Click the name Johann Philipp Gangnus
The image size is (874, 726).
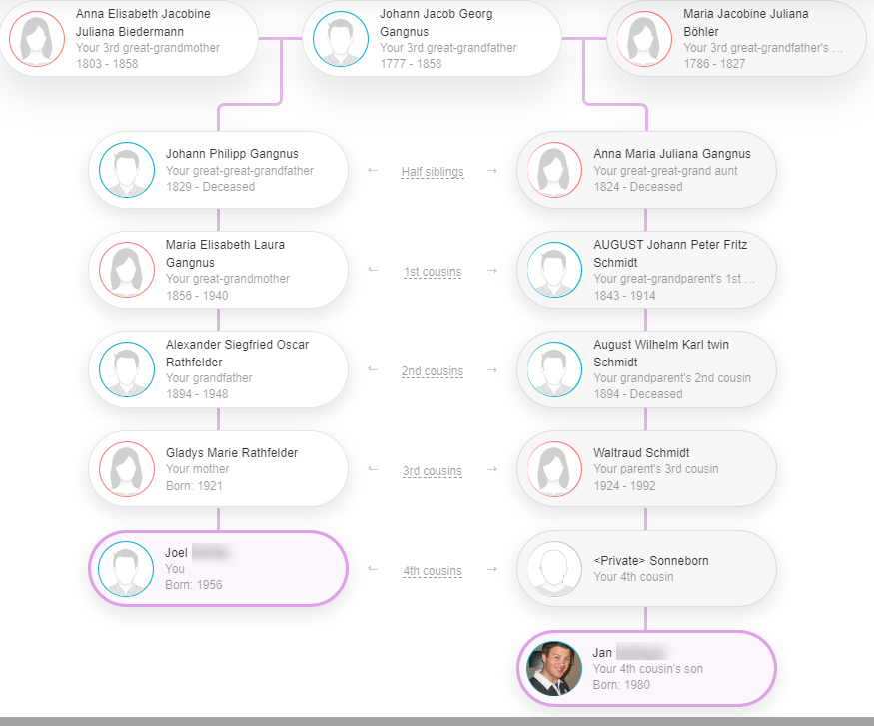(232, 154)
